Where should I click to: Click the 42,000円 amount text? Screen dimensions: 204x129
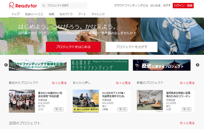(171, 103)
